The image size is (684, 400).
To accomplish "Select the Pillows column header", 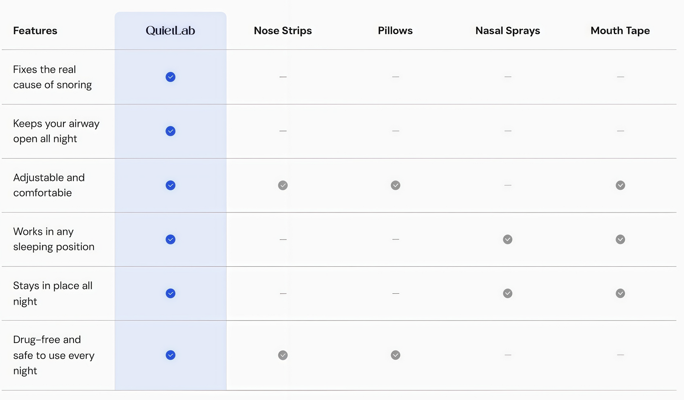I will (395, 31).
